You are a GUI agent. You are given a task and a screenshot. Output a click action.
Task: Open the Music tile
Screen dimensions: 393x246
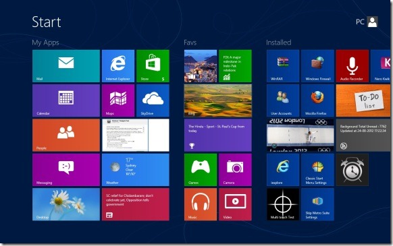click(201, 204)
